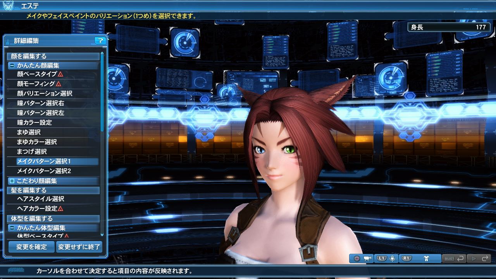Collapse the かんたん体型編集 section
Image resolution: width=496 pixels, height=279 pixels.
12,228
